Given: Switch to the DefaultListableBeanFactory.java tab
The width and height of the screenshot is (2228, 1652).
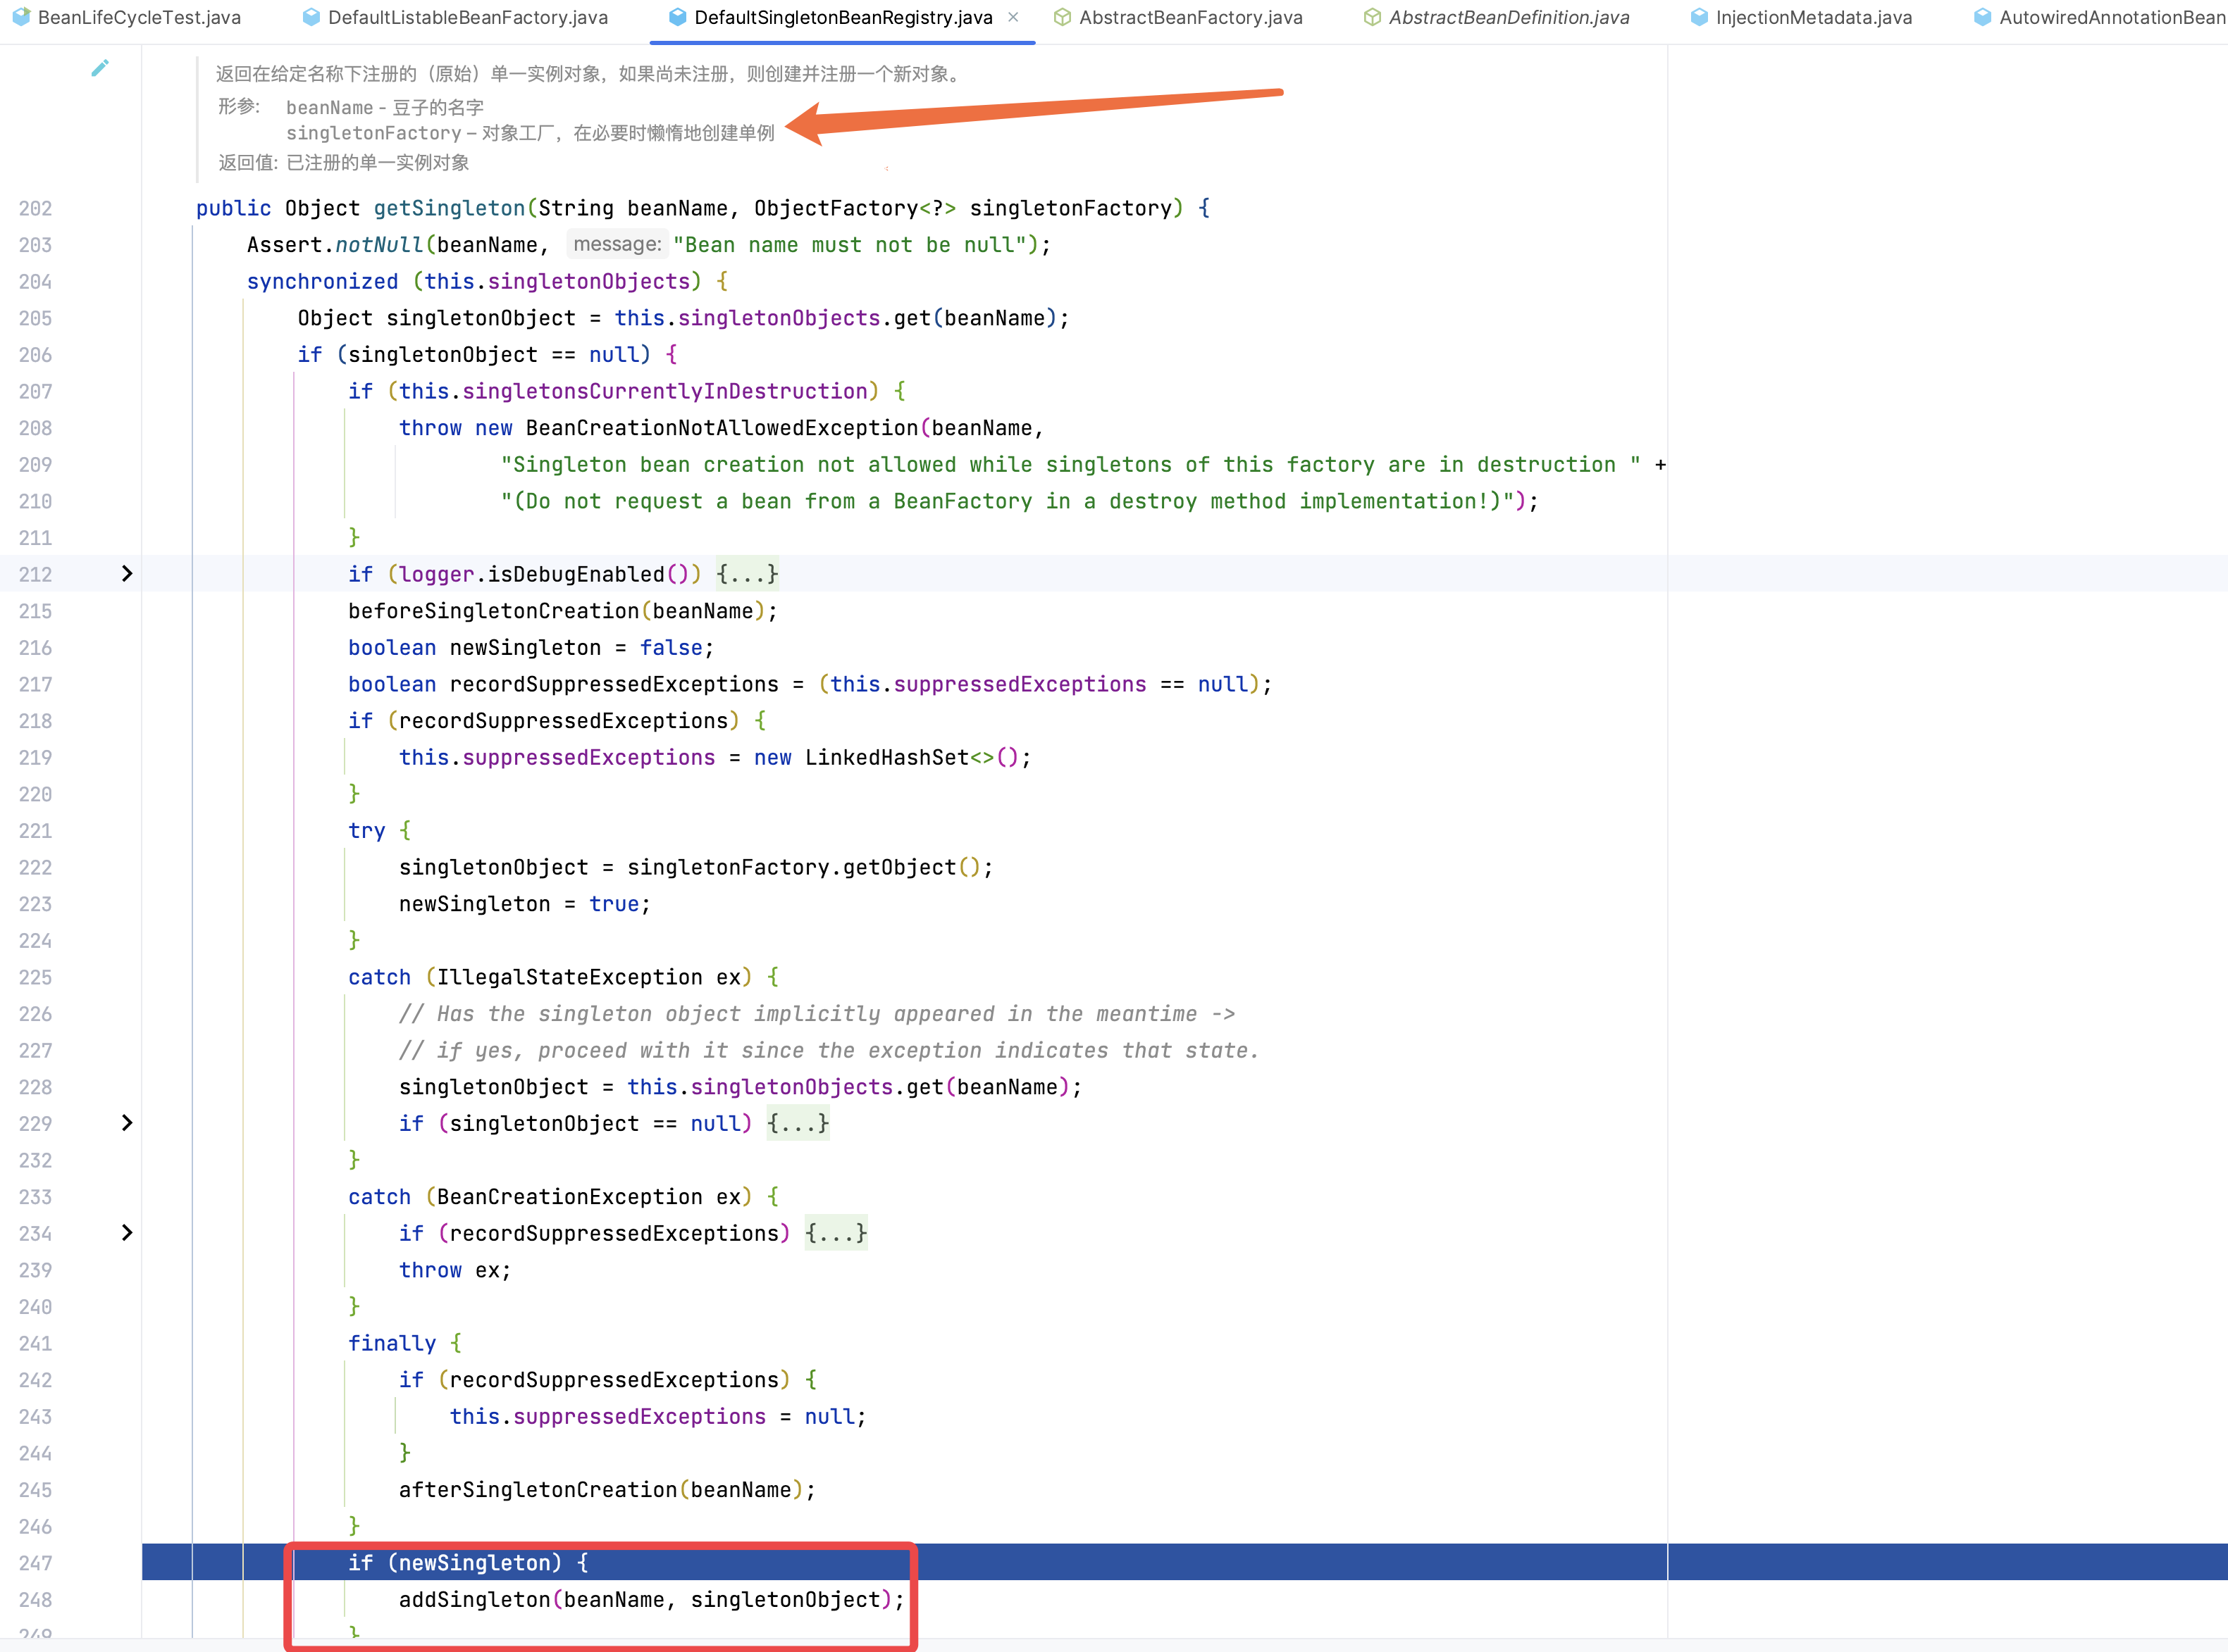Looking at the screenshot, I should [467, 17].
